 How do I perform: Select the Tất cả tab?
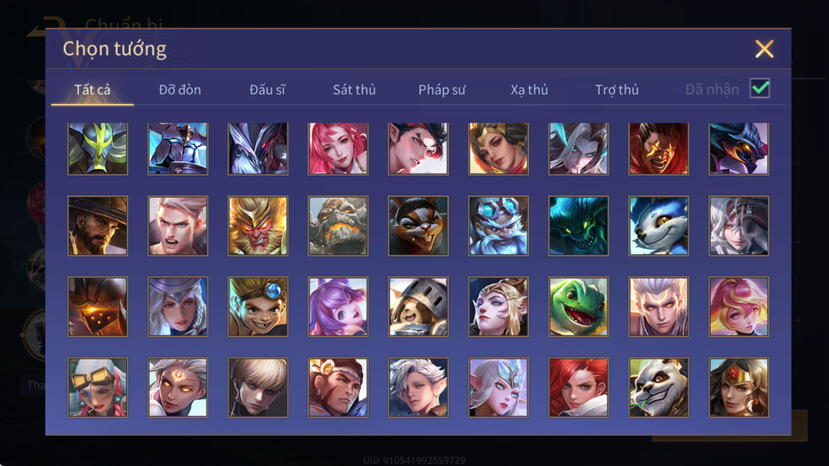92,90
